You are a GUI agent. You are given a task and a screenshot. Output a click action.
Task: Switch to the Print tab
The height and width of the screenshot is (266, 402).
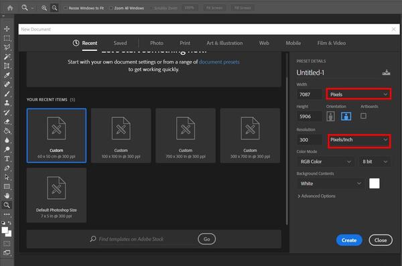(185, 43)
